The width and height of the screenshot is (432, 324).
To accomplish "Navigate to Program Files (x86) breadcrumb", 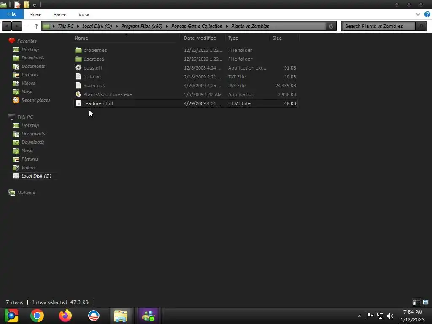I will point(142,26).
